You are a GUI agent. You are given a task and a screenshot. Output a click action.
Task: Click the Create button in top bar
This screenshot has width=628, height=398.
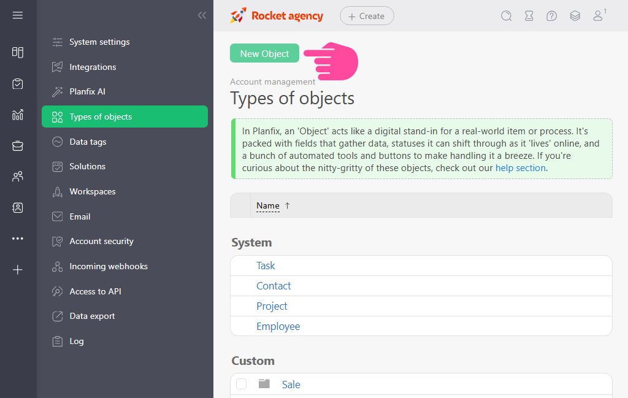[x=367, y=16]
